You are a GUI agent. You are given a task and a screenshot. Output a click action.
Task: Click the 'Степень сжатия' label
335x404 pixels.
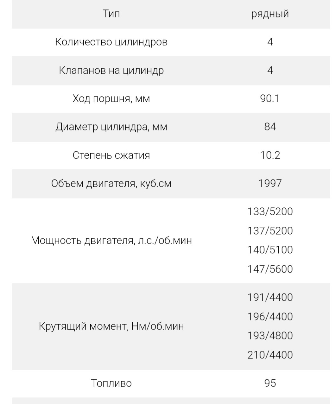111,155
